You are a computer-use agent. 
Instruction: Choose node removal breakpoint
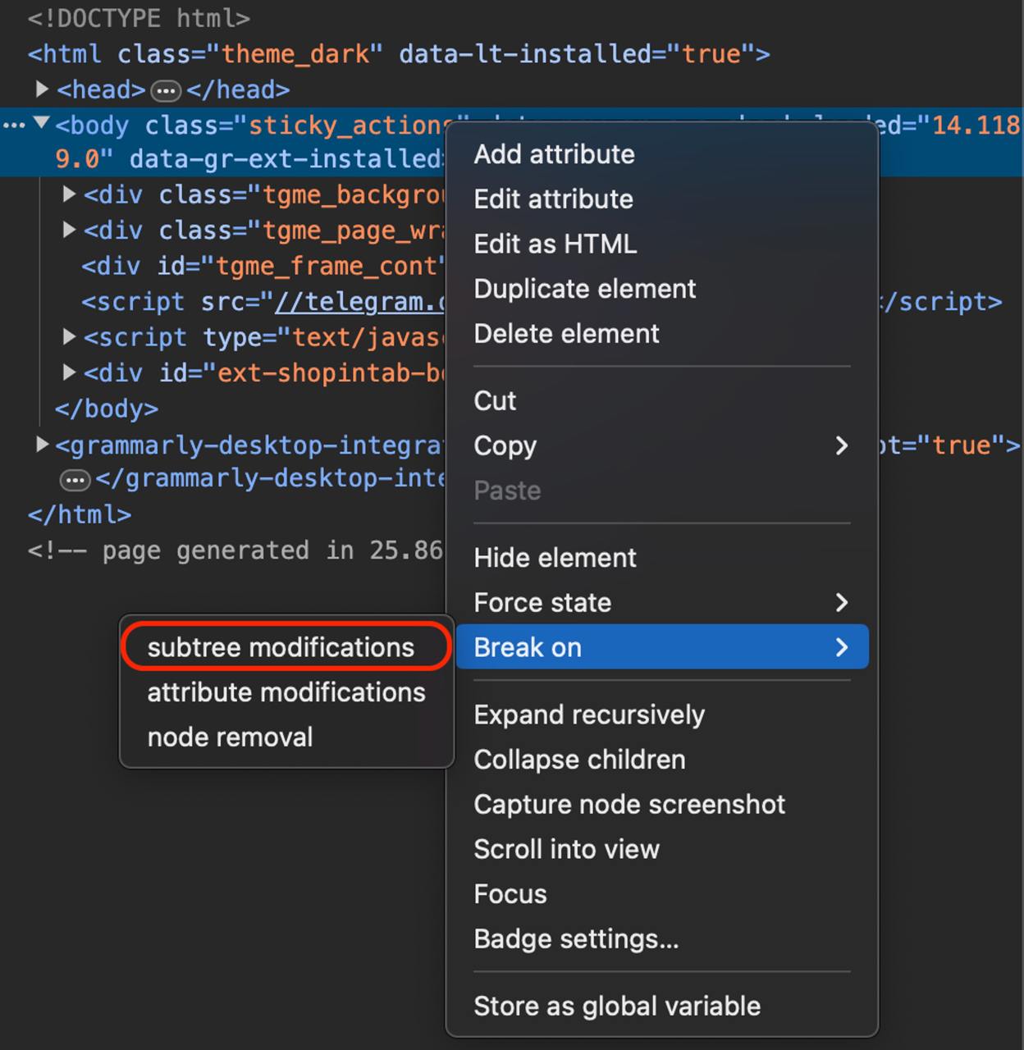[230, 737]
